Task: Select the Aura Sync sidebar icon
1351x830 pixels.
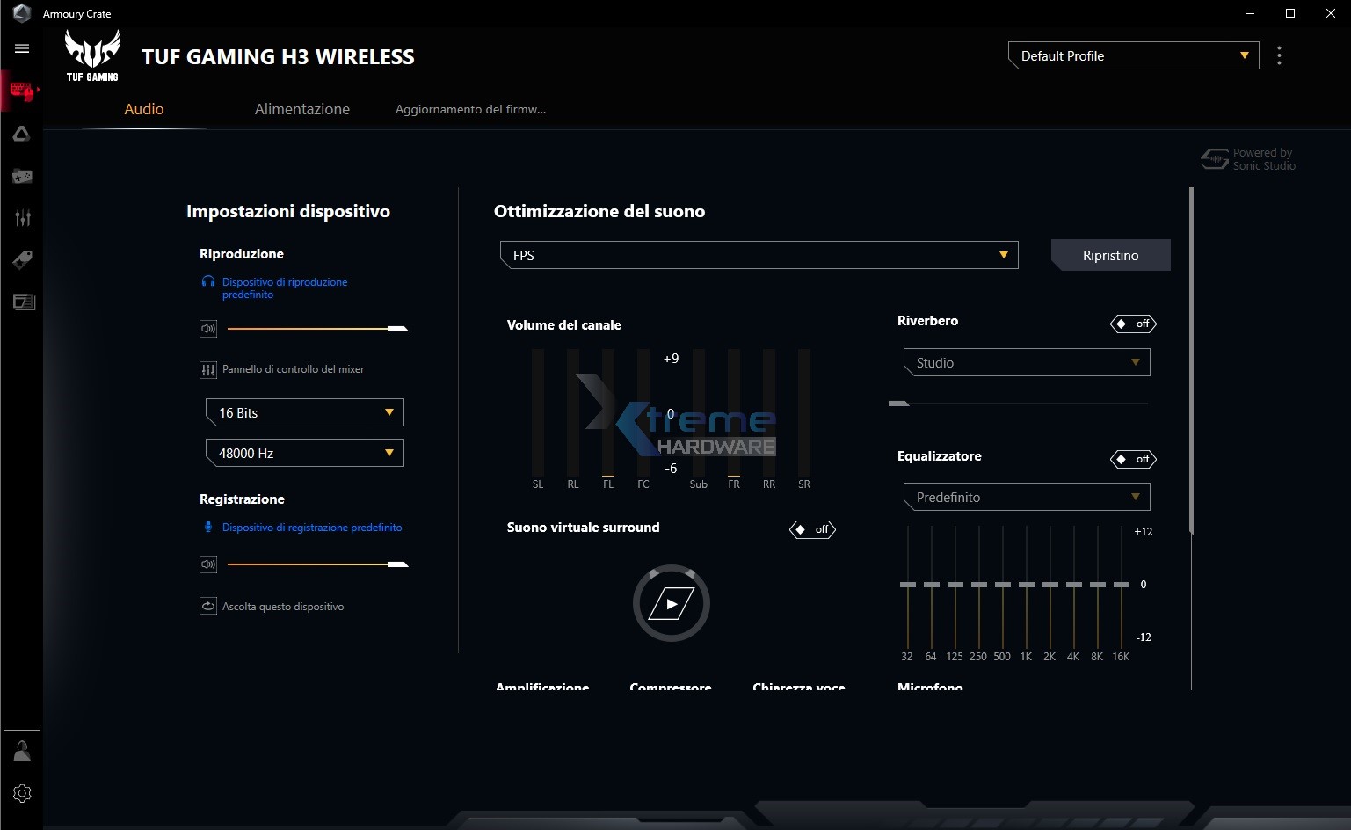Action: click(x=22, y=134)
